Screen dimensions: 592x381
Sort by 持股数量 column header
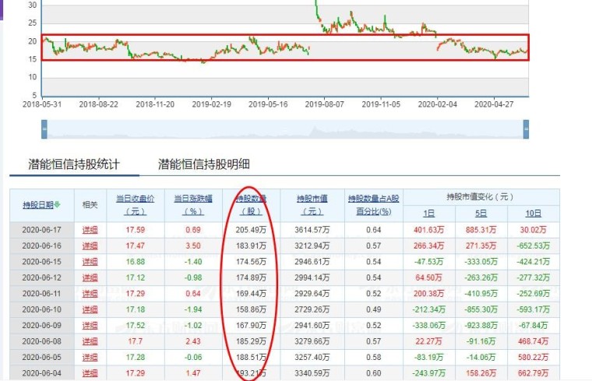tap(251, 205)
